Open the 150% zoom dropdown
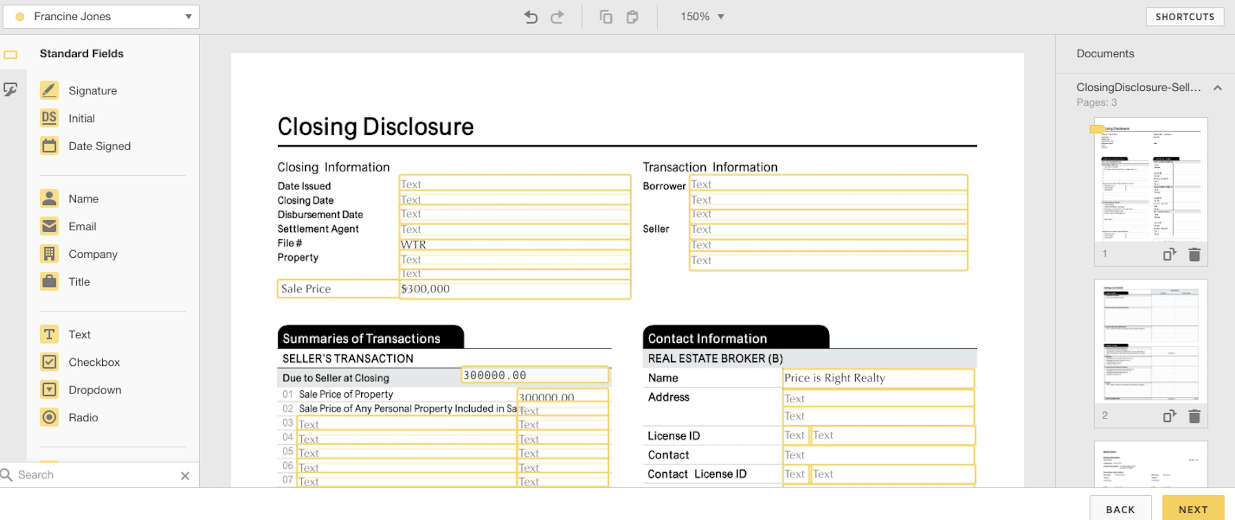This screenshot has width=1235, height=520. (x=702, y=17)
